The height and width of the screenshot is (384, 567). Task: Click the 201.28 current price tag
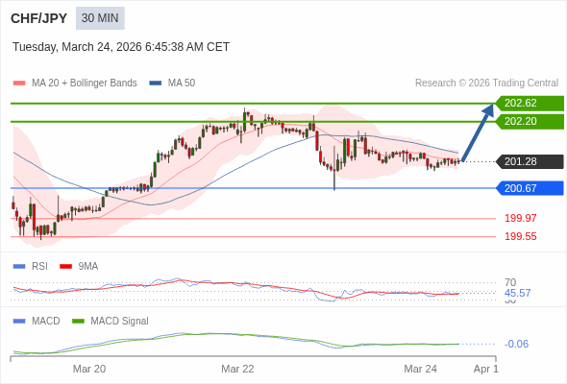pyautogui.click(x=530, y=161)
